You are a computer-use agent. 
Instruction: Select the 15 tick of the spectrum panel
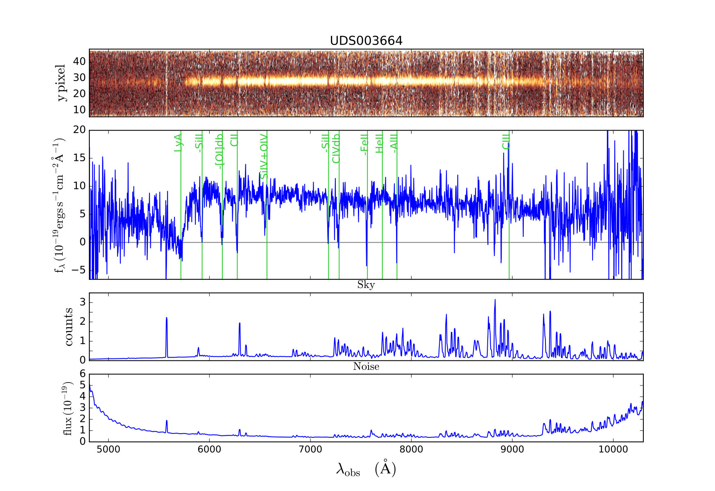click(79, 158)
